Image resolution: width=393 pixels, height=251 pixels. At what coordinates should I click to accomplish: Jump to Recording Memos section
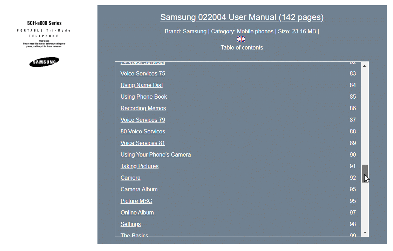tap(143, 108)
